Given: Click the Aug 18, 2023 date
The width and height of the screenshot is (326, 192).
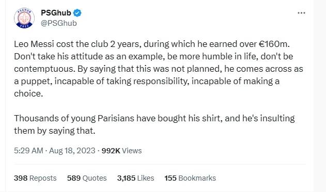Looking at the screenshot, I should point(72,151).
